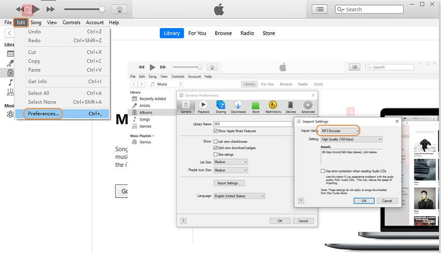Viewport: 441px width, 253px height.
Task: Click the Songs note icon in main sidebar
Action: (x=10, y=82)
